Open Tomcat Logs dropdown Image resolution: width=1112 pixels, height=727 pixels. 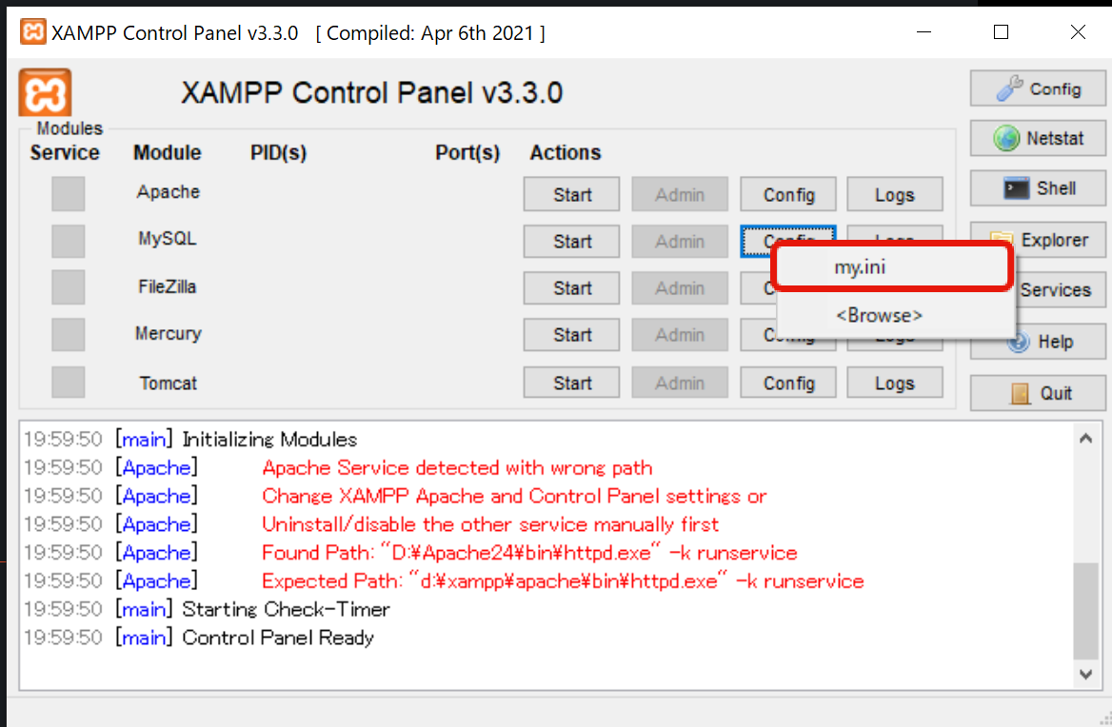coord(895,383)
